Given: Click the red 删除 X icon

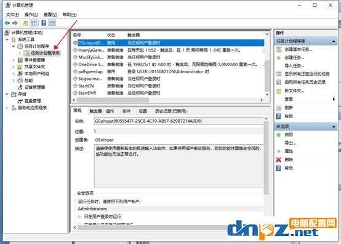Looking at the screenshot, I should 279,160.
